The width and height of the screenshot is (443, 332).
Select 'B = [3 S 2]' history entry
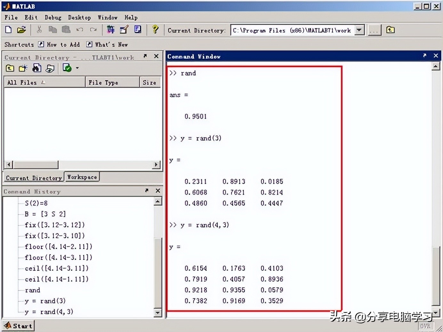[45, 214]
